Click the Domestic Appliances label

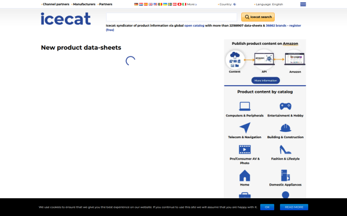point(286,185)
